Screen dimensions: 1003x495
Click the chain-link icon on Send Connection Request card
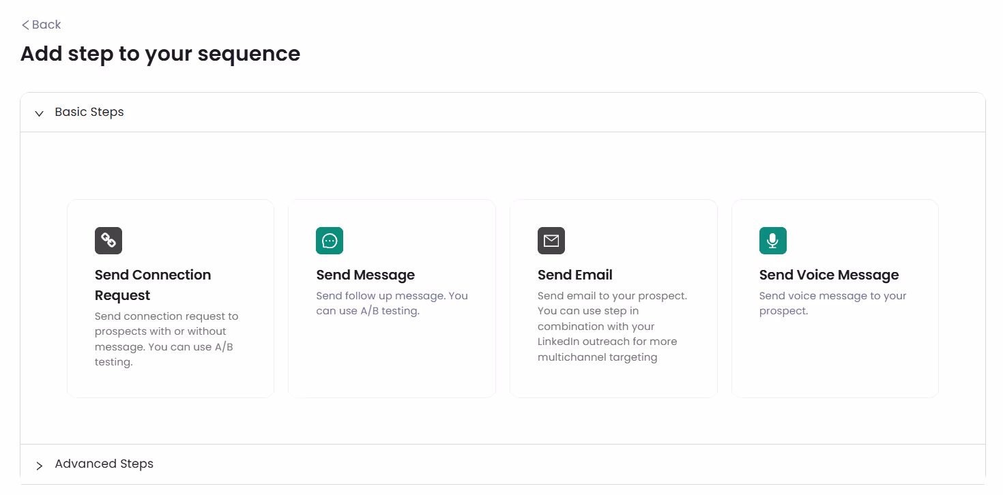109,241
